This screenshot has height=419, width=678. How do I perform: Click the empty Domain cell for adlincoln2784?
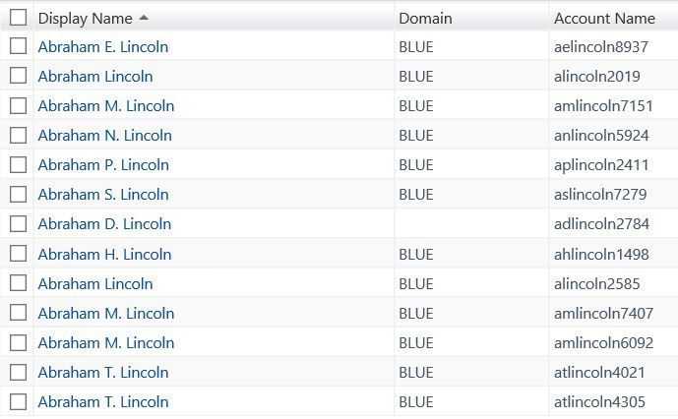pyautogui.click(x=471, y=223)
